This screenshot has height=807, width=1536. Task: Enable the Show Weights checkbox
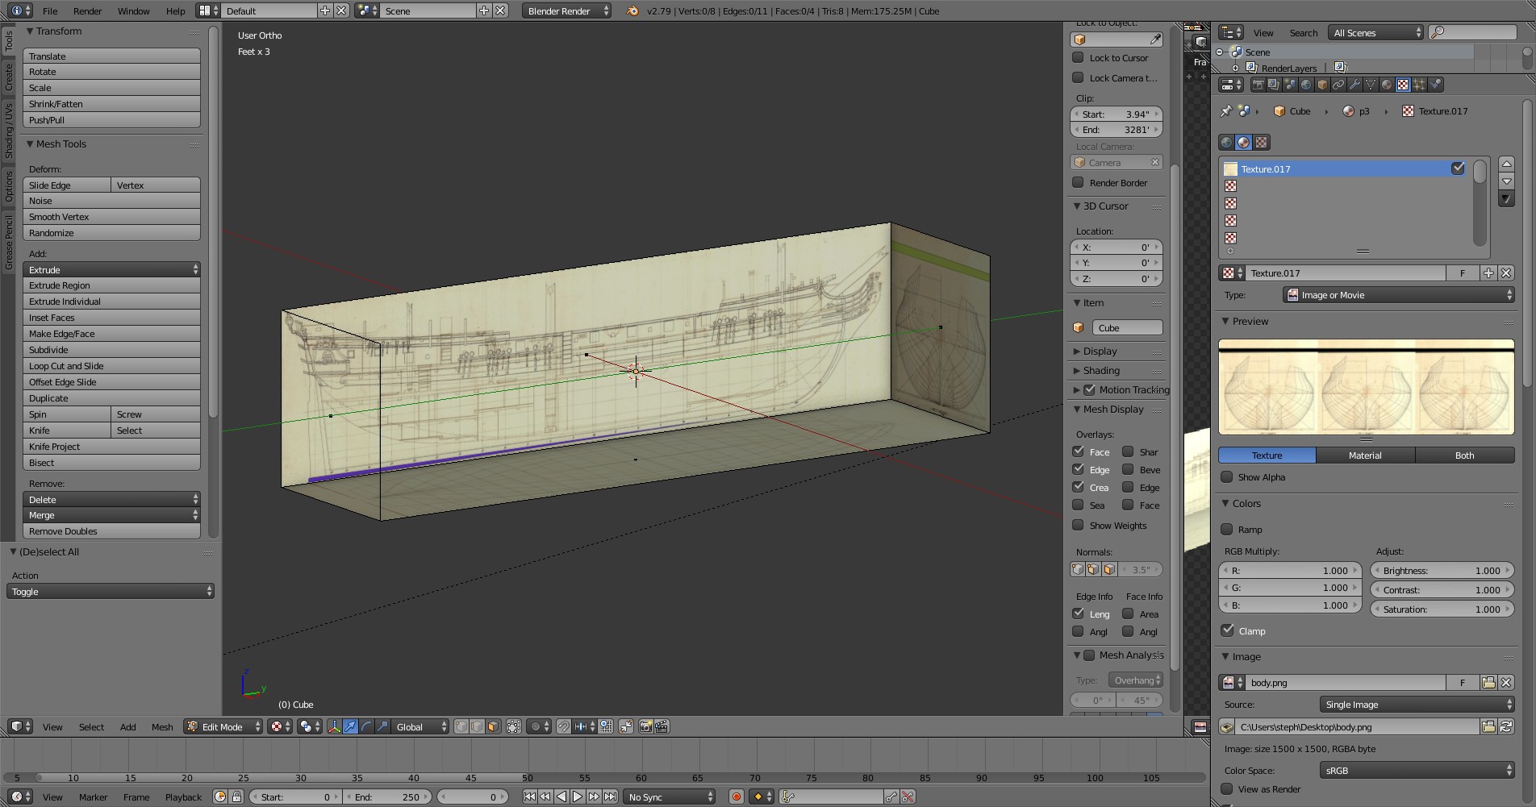tap(1078, 526)
